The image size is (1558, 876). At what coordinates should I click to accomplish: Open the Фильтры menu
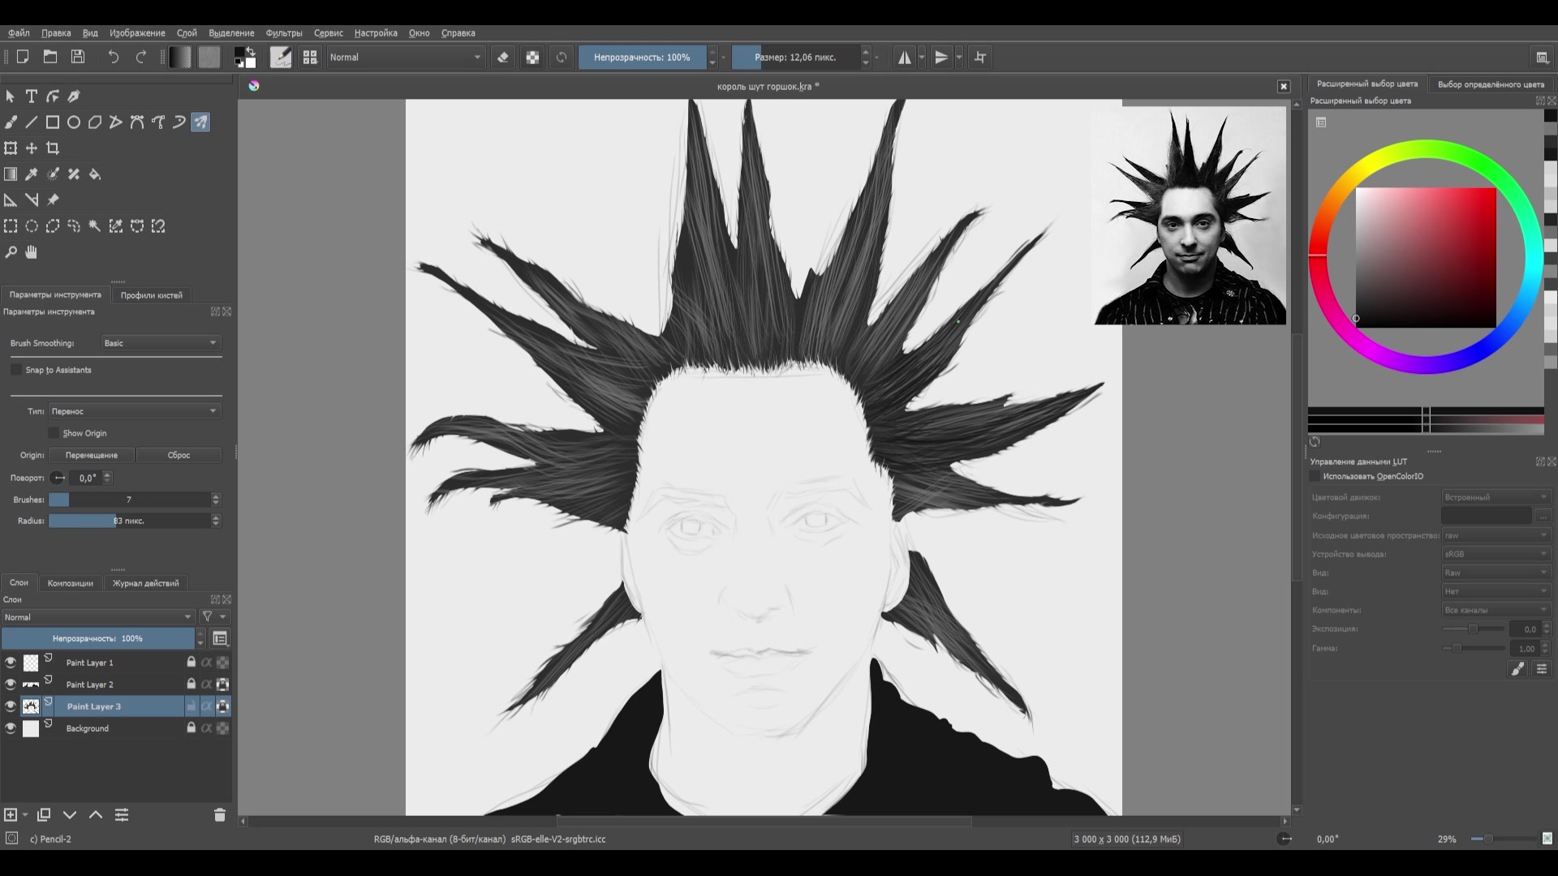[x=282, y=32]
